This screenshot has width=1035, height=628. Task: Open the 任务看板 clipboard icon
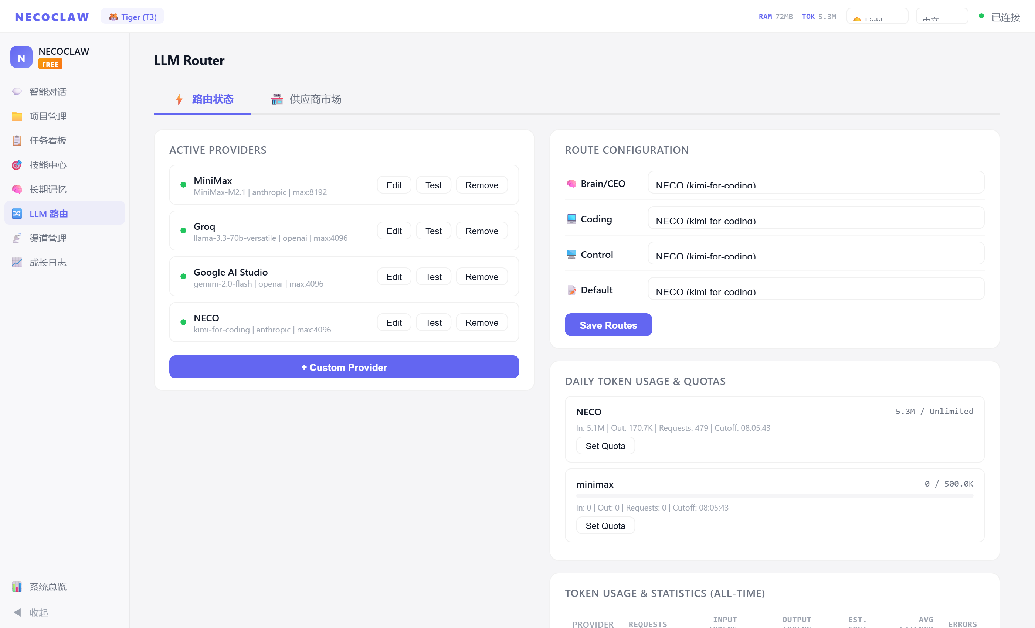[x=17, y=141]
